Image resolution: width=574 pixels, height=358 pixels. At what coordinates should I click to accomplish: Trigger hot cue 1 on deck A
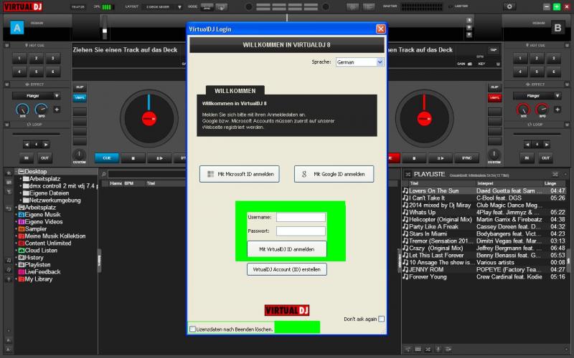[x=19, y=59]
